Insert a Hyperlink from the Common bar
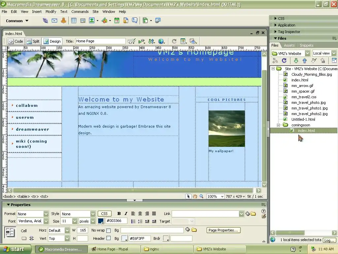The height and width of the screenshot is (254, 338). click(45, 21)
